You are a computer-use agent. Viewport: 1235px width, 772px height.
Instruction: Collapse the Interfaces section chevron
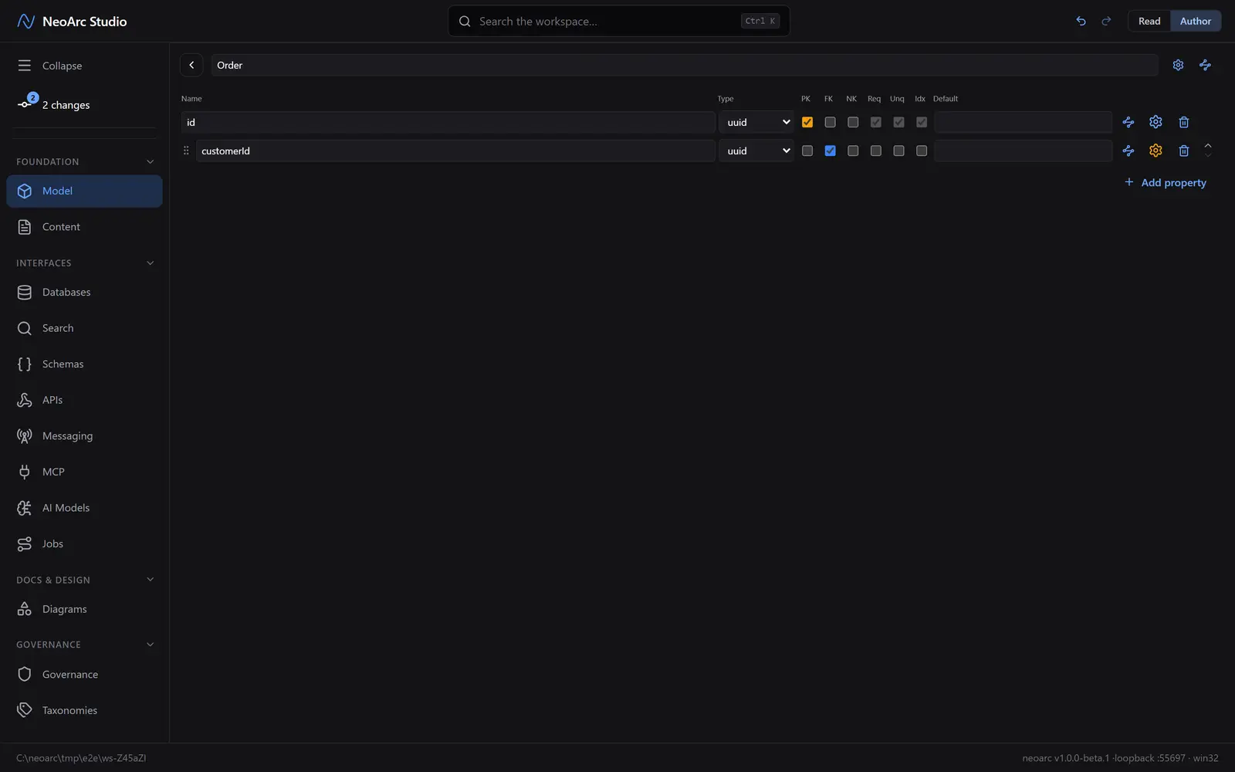[150, 262]
